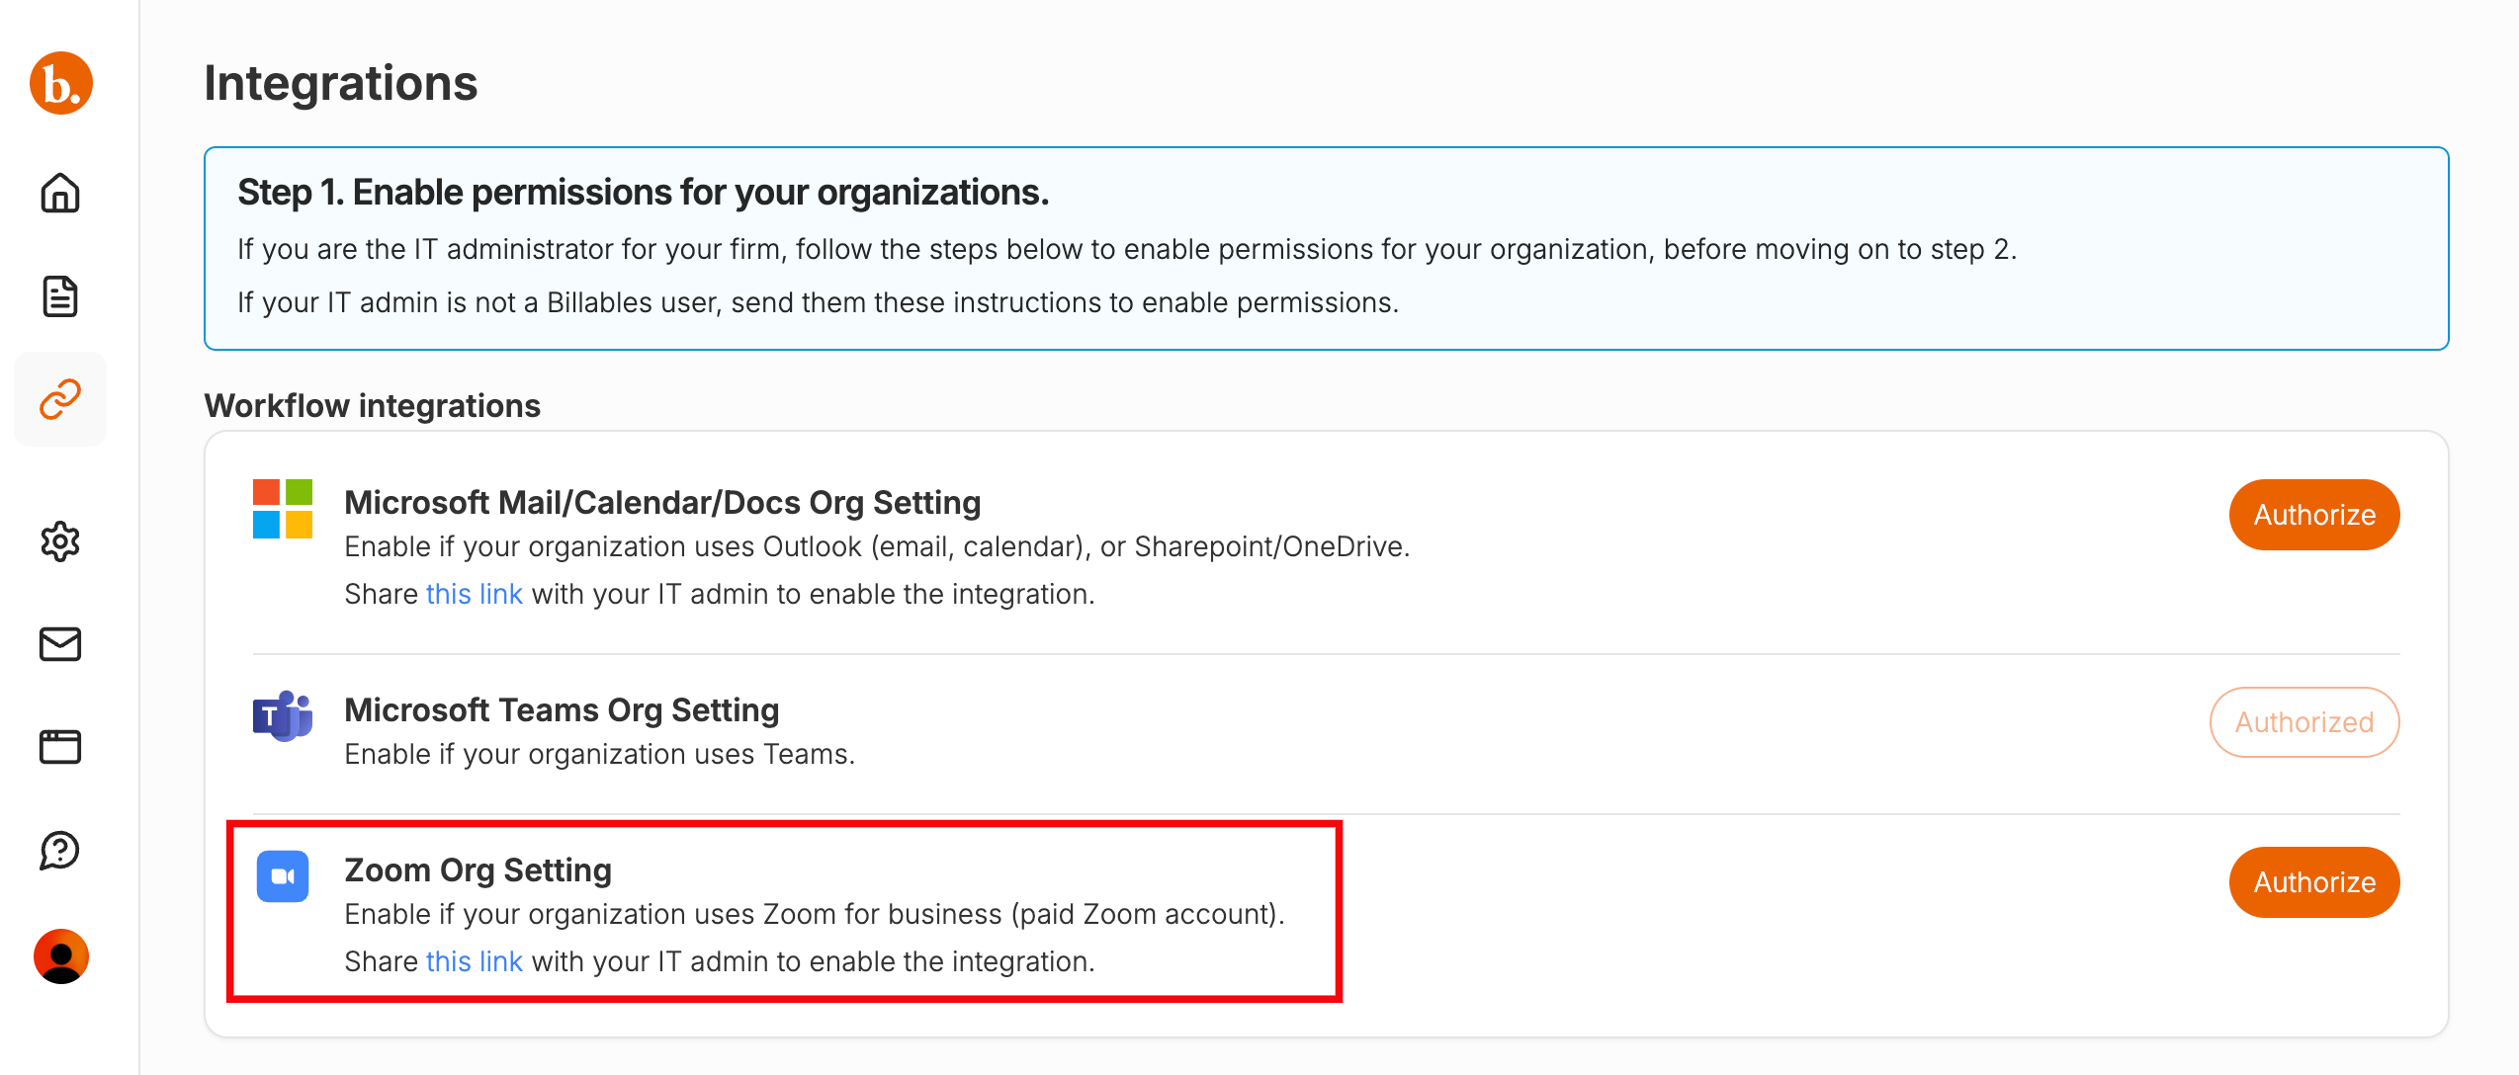Open Settings gear in sidebar
Screen dimensions: 2519x1075
click(60, 541)
